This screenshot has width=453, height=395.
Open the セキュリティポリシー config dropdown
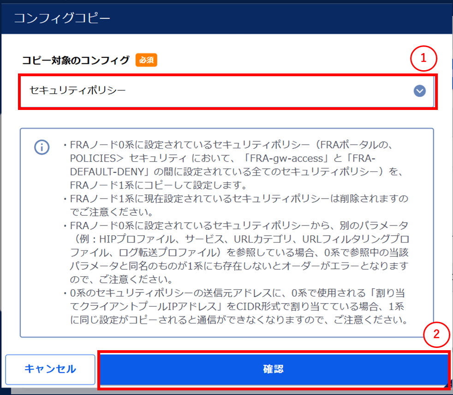pyautogui.click(x=227, y=91)
